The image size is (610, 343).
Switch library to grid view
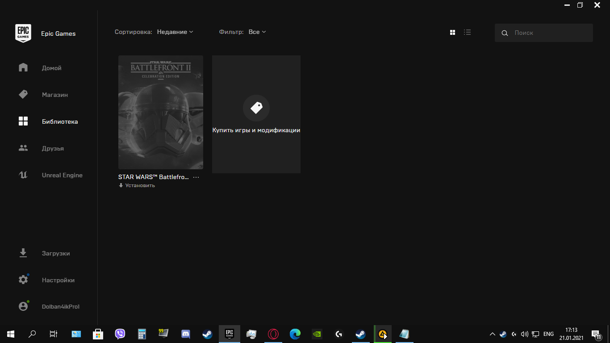(452, 32)
